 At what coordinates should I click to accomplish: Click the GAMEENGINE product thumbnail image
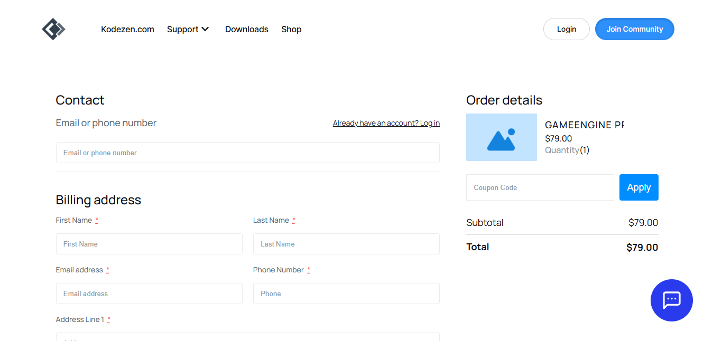point(501,137)
